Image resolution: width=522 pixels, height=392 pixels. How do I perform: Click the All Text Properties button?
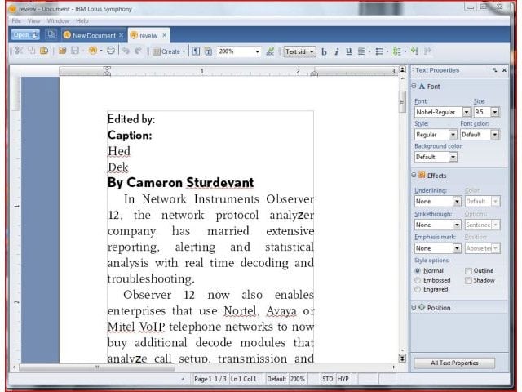pos(454,363)
